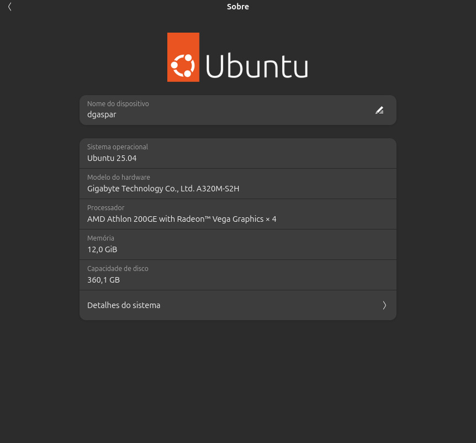Click the Detalhes do sistema label text
Screen dimensions: 476x443
[124, 305]
